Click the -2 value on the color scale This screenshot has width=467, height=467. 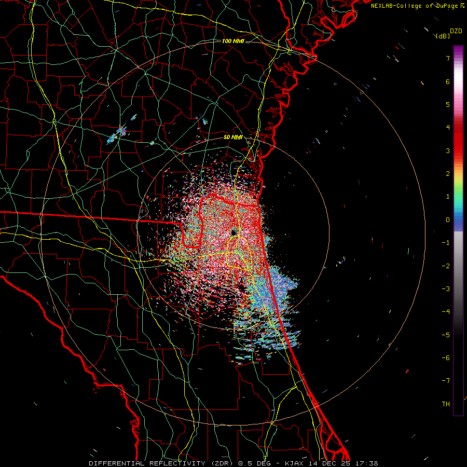click(446, 266)
